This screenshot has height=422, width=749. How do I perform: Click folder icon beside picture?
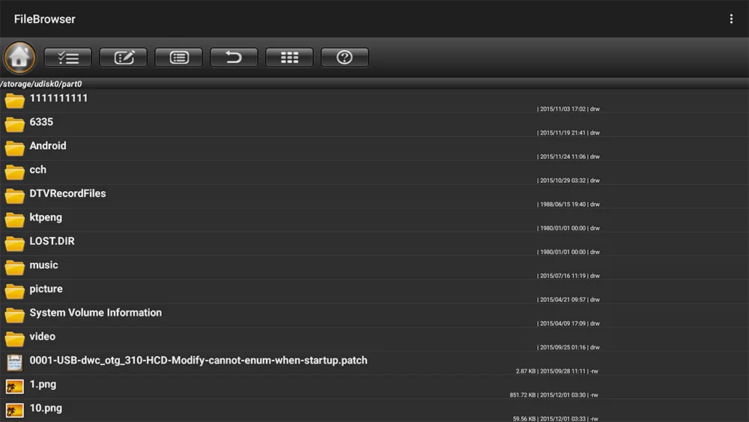15,292
